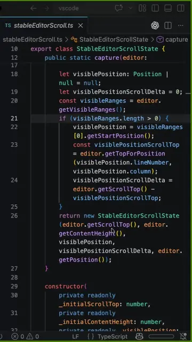Viewport: 192px width, 342px height.
Task: Open the ChatGPT Codex icon
Action: [155, 26]
